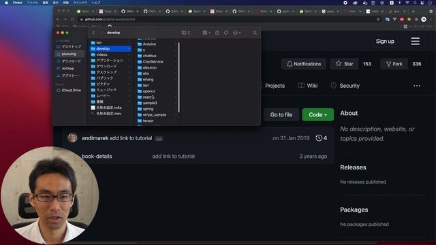Select the erlang folder
Image resolution: width=436 pixels, height=245 pixels.
(x=157, y=80)
